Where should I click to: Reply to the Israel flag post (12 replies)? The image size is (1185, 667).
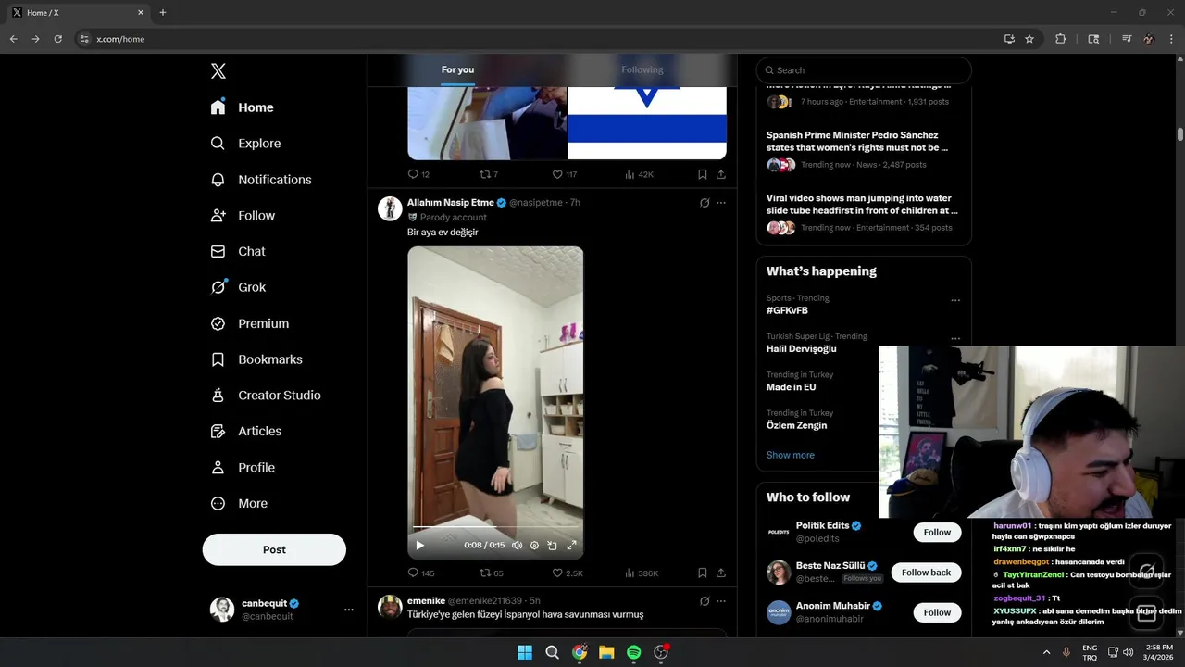418,174
